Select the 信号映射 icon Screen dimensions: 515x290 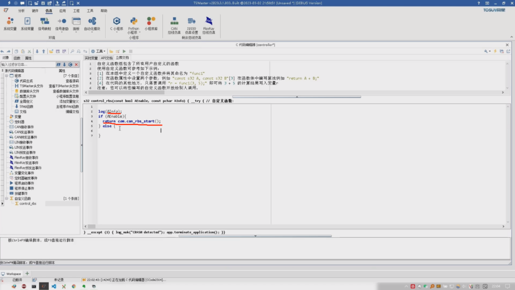click(x=44, y=23)
